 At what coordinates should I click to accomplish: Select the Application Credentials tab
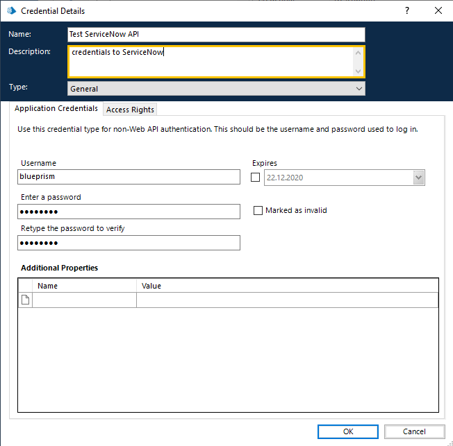tap(56, 109)
